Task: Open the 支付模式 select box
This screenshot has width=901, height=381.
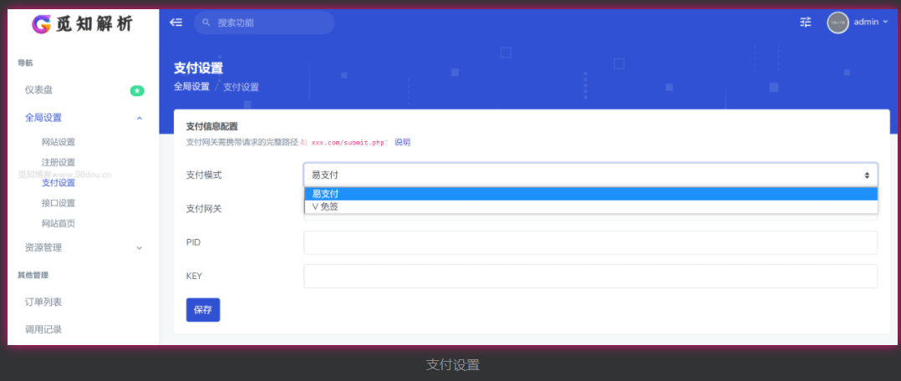Action: (590, 175)
